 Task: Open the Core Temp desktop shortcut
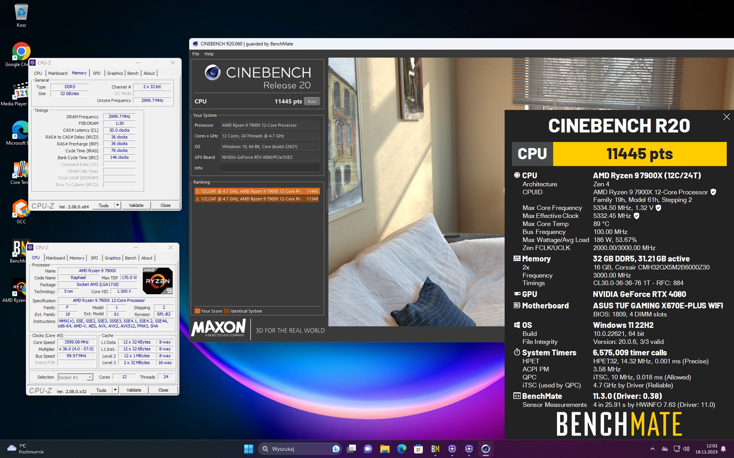[20, 173]
